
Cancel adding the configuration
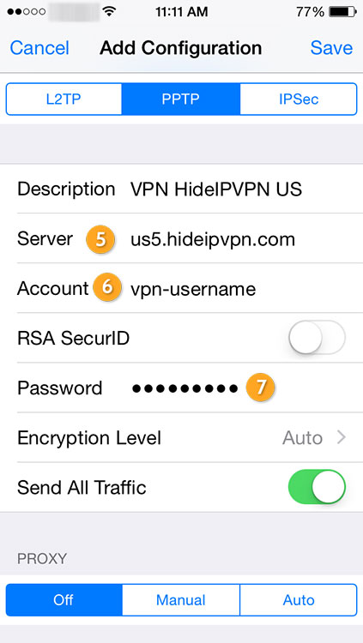pos(39,48)
